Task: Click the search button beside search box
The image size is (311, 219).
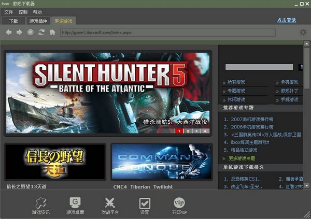Action: (x=301, y=67)
